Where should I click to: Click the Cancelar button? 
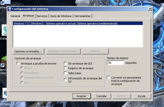coord(101,96)
